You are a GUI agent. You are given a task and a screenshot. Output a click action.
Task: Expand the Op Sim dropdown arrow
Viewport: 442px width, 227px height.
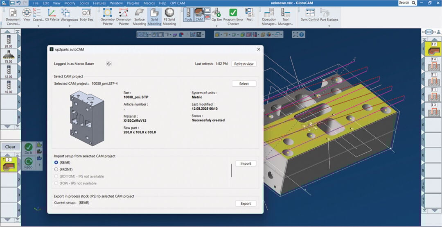216,26
